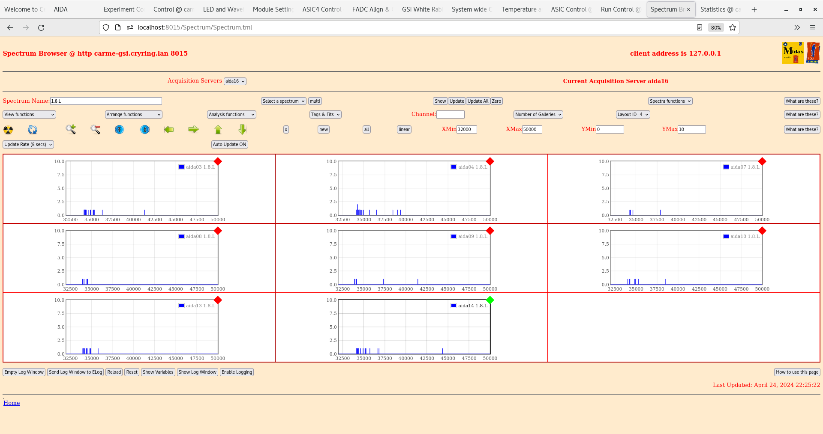Click the green diamond on aida14 spectrum
The height and width of the screenshot is (434, 823).
coord(490,300)
